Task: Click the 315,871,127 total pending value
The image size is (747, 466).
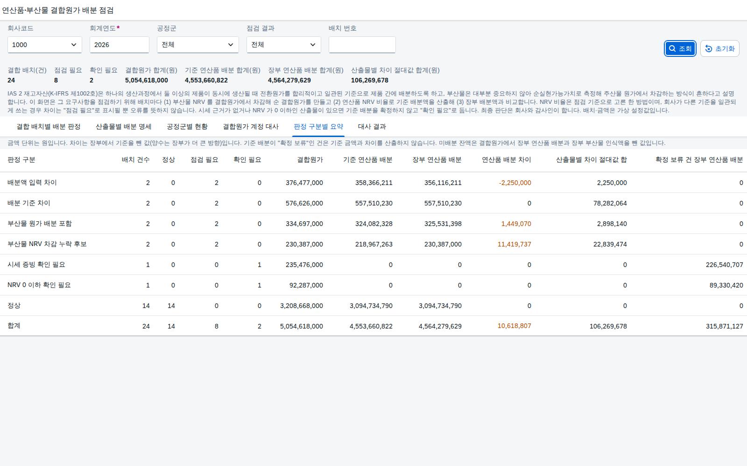Action: 724,326
